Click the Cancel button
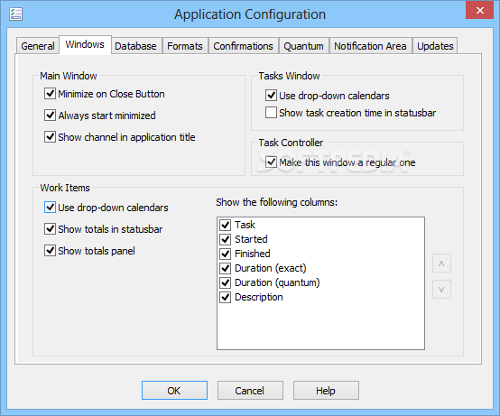The height and width of the screenshot is (416, 500). coord(250,391)
